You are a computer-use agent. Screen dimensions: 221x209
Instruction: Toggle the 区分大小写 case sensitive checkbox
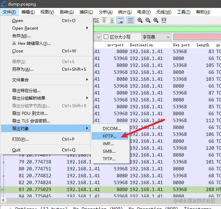106,37
